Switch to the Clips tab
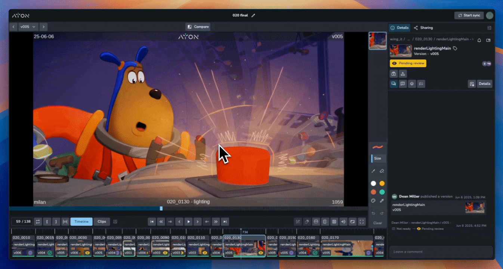This screenshot has width=503, height=269. pyautogui.click(x=102, y=222)
